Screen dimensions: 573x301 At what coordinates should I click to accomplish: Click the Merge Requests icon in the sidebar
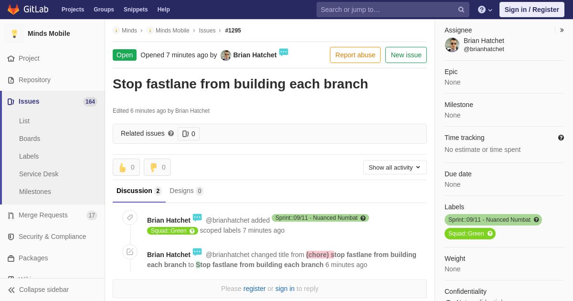pos(11,215)
